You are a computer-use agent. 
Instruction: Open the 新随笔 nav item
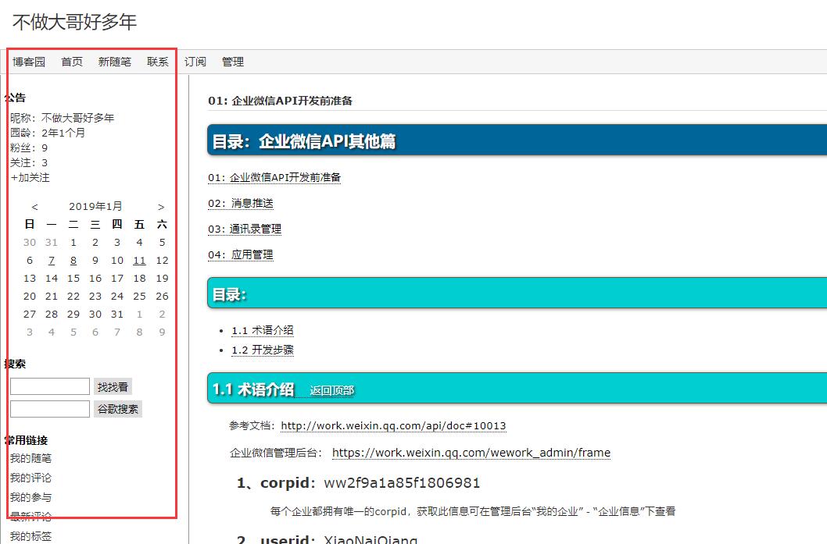(x=114, y=62)
